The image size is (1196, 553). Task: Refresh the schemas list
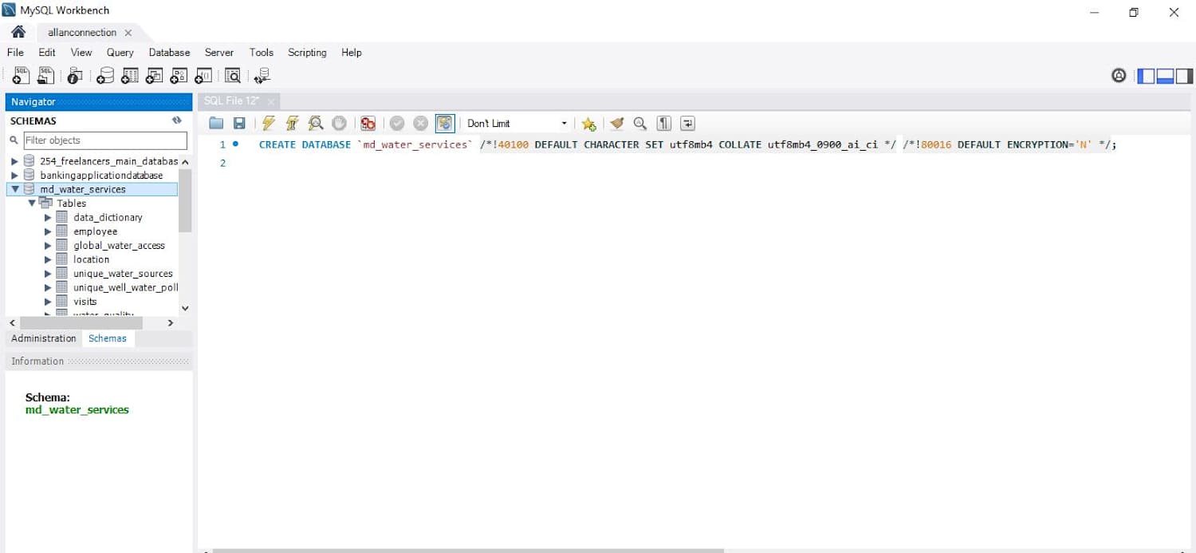coord(177,120)
